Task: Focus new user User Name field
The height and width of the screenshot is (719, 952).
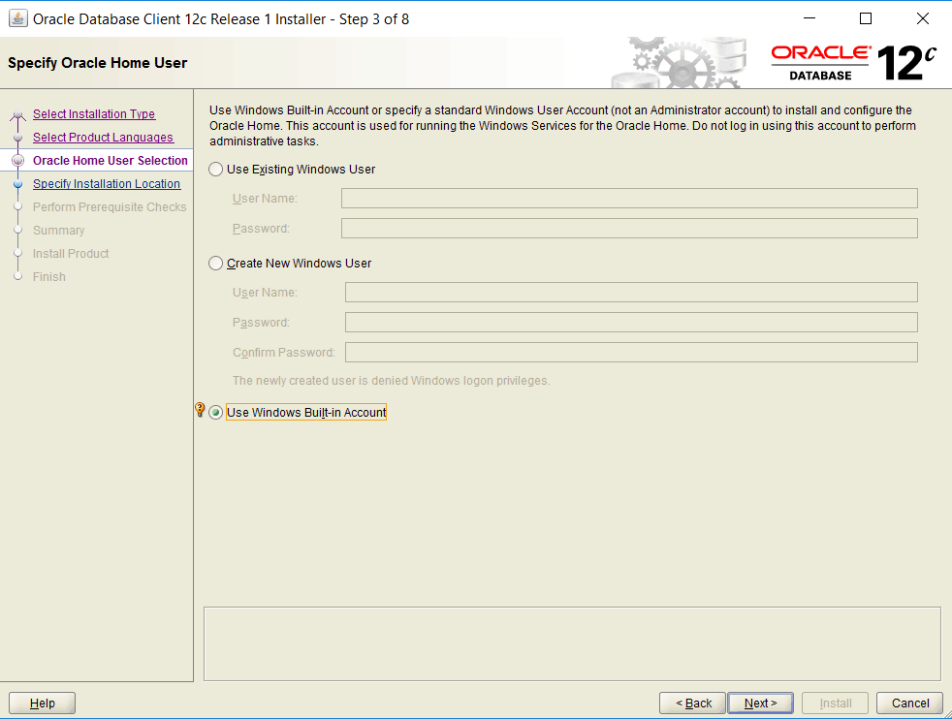Action: (631, 293)
